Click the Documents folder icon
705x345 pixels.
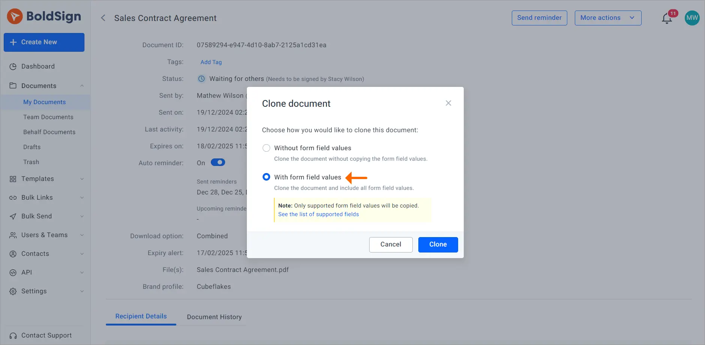tap(13, 85)
